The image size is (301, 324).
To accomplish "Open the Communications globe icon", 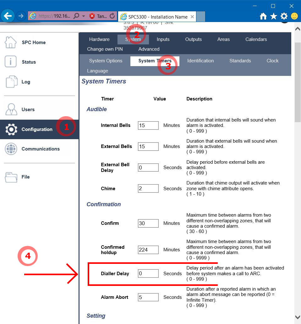I will (x=11, y=149).
